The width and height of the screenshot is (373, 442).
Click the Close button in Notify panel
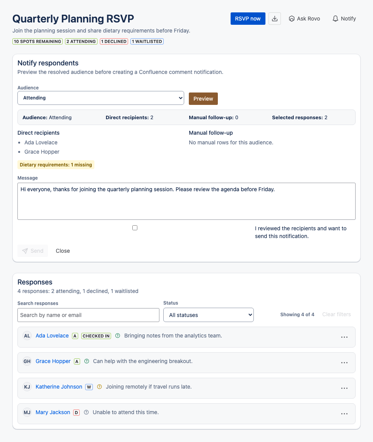(x=63, y=251)
